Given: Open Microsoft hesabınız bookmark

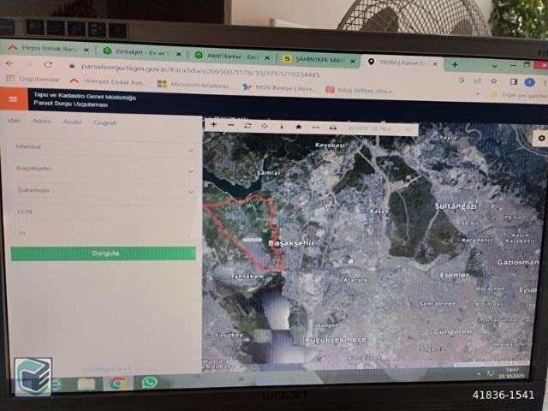Looking at the screenshot, I should (x=194, y=85).
